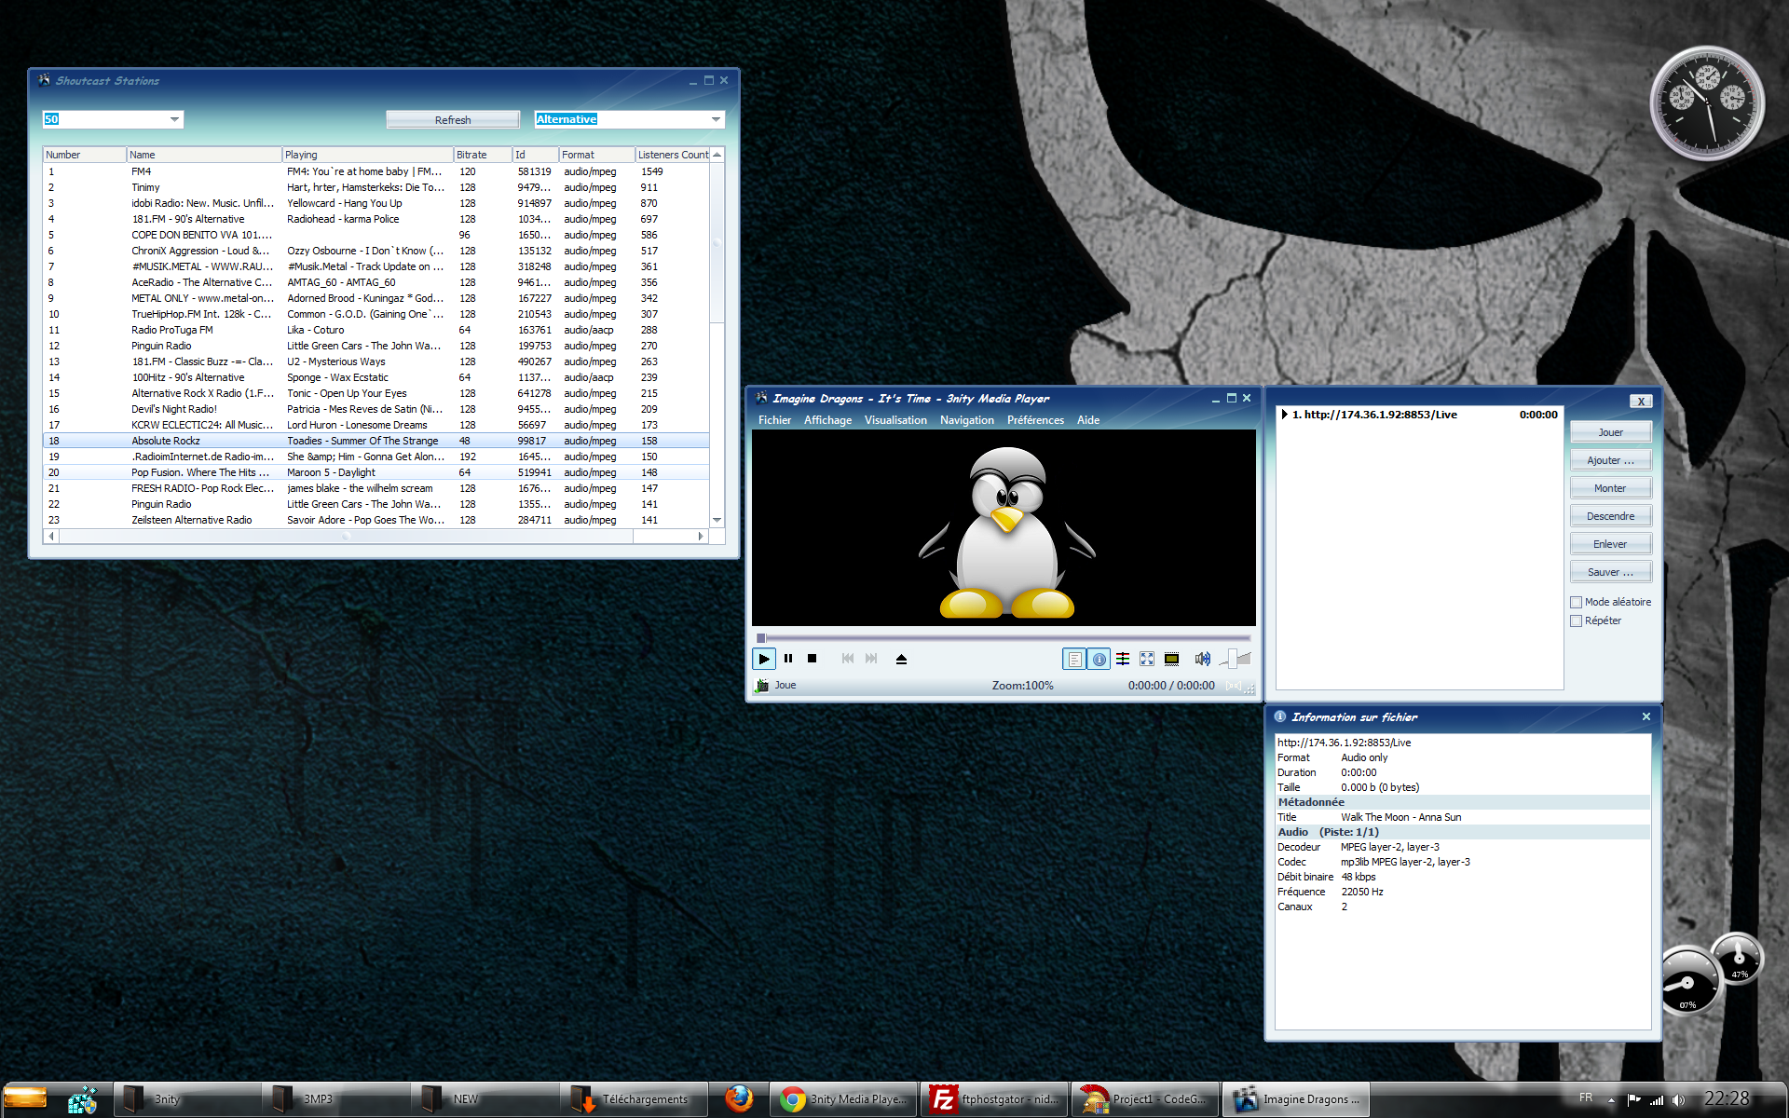The width and height of the screenshot is (1789, 1118).
Task: Pause the current stream
Action: point(788,658)
